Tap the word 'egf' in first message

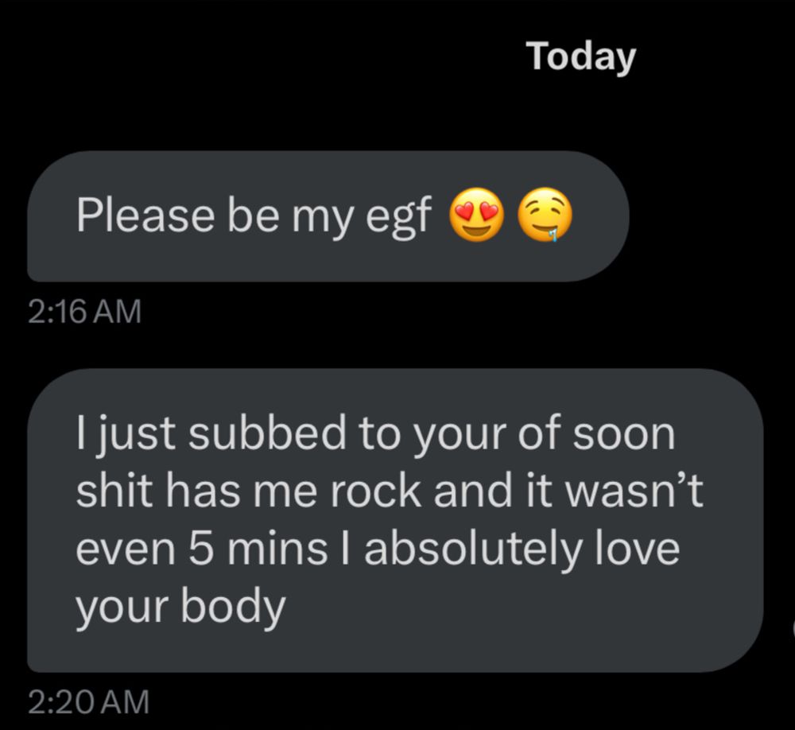(x=398, y=218)
